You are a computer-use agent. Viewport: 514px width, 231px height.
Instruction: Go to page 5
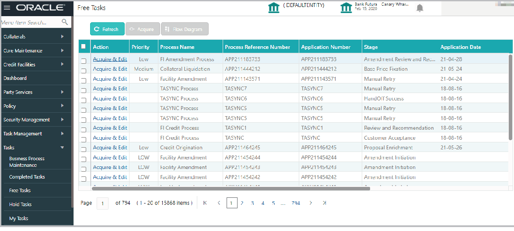[273, 203]
